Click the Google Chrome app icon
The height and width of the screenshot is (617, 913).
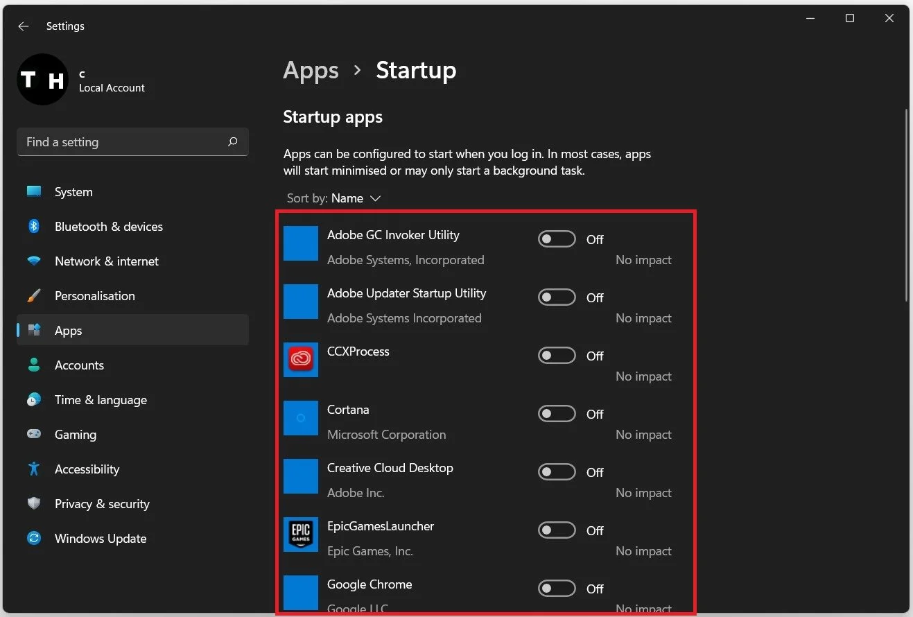pos(301,593)
